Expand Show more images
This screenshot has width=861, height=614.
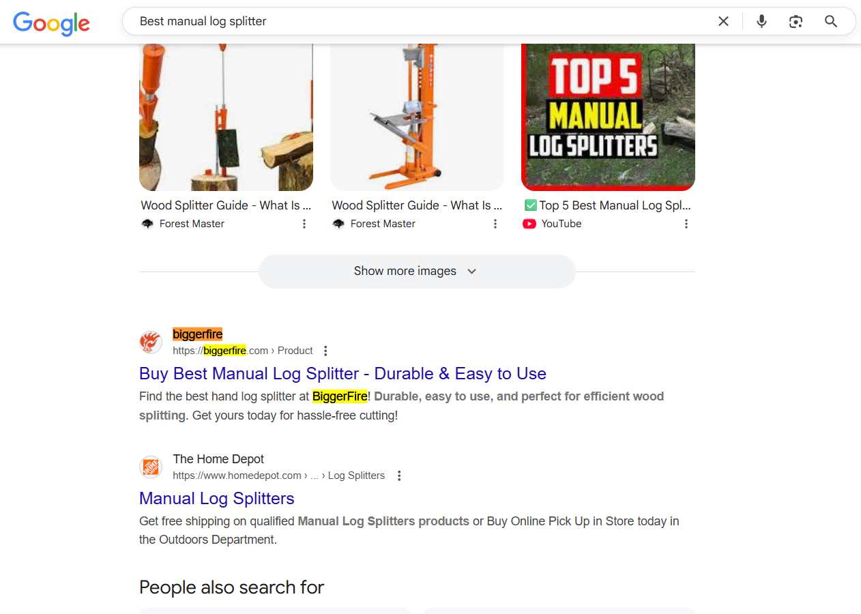(x=417, y=272)
